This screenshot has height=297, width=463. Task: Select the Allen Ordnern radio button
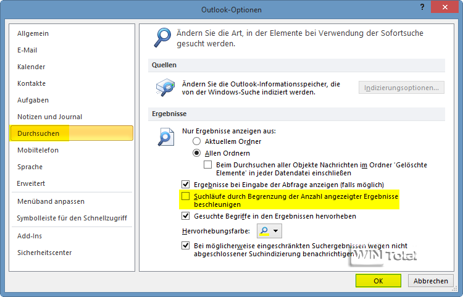197,153
